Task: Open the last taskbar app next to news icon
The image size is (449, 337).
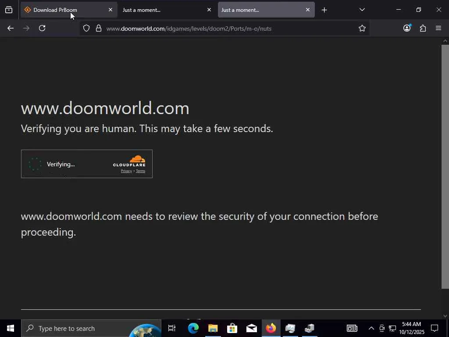Action: click(310, 328)
